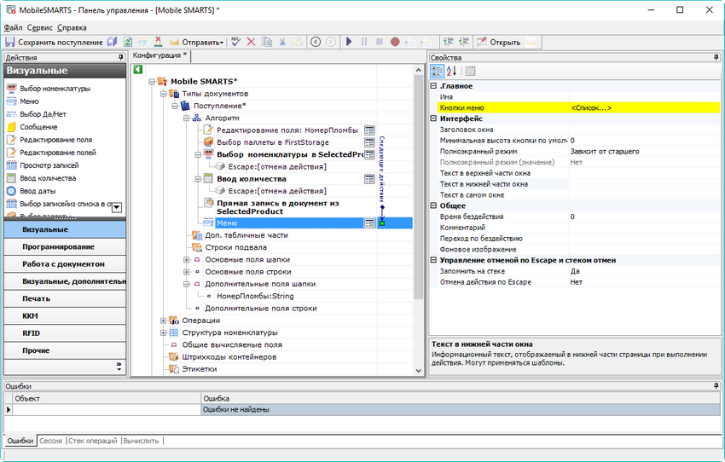Collapse the Поступление node
725x462 pixels.
coord(175,106)
